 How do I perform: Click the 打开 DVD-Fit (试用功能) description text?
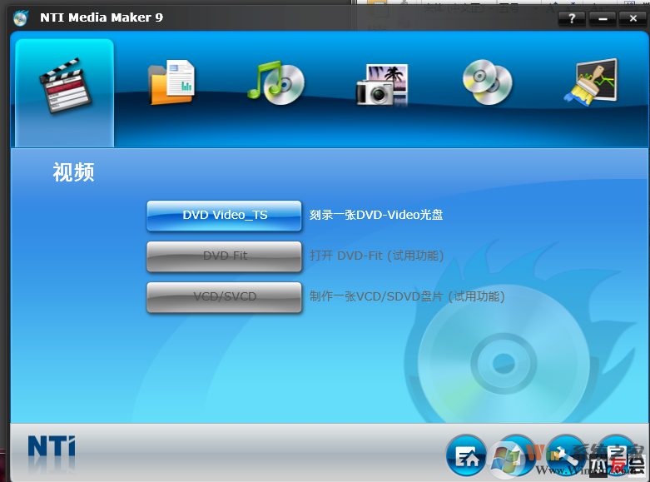tap(376, 256)
